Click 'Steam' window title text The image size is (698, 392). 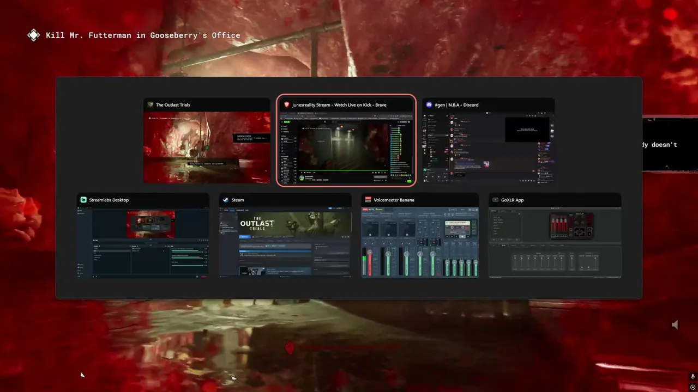(x=238, y=200)
